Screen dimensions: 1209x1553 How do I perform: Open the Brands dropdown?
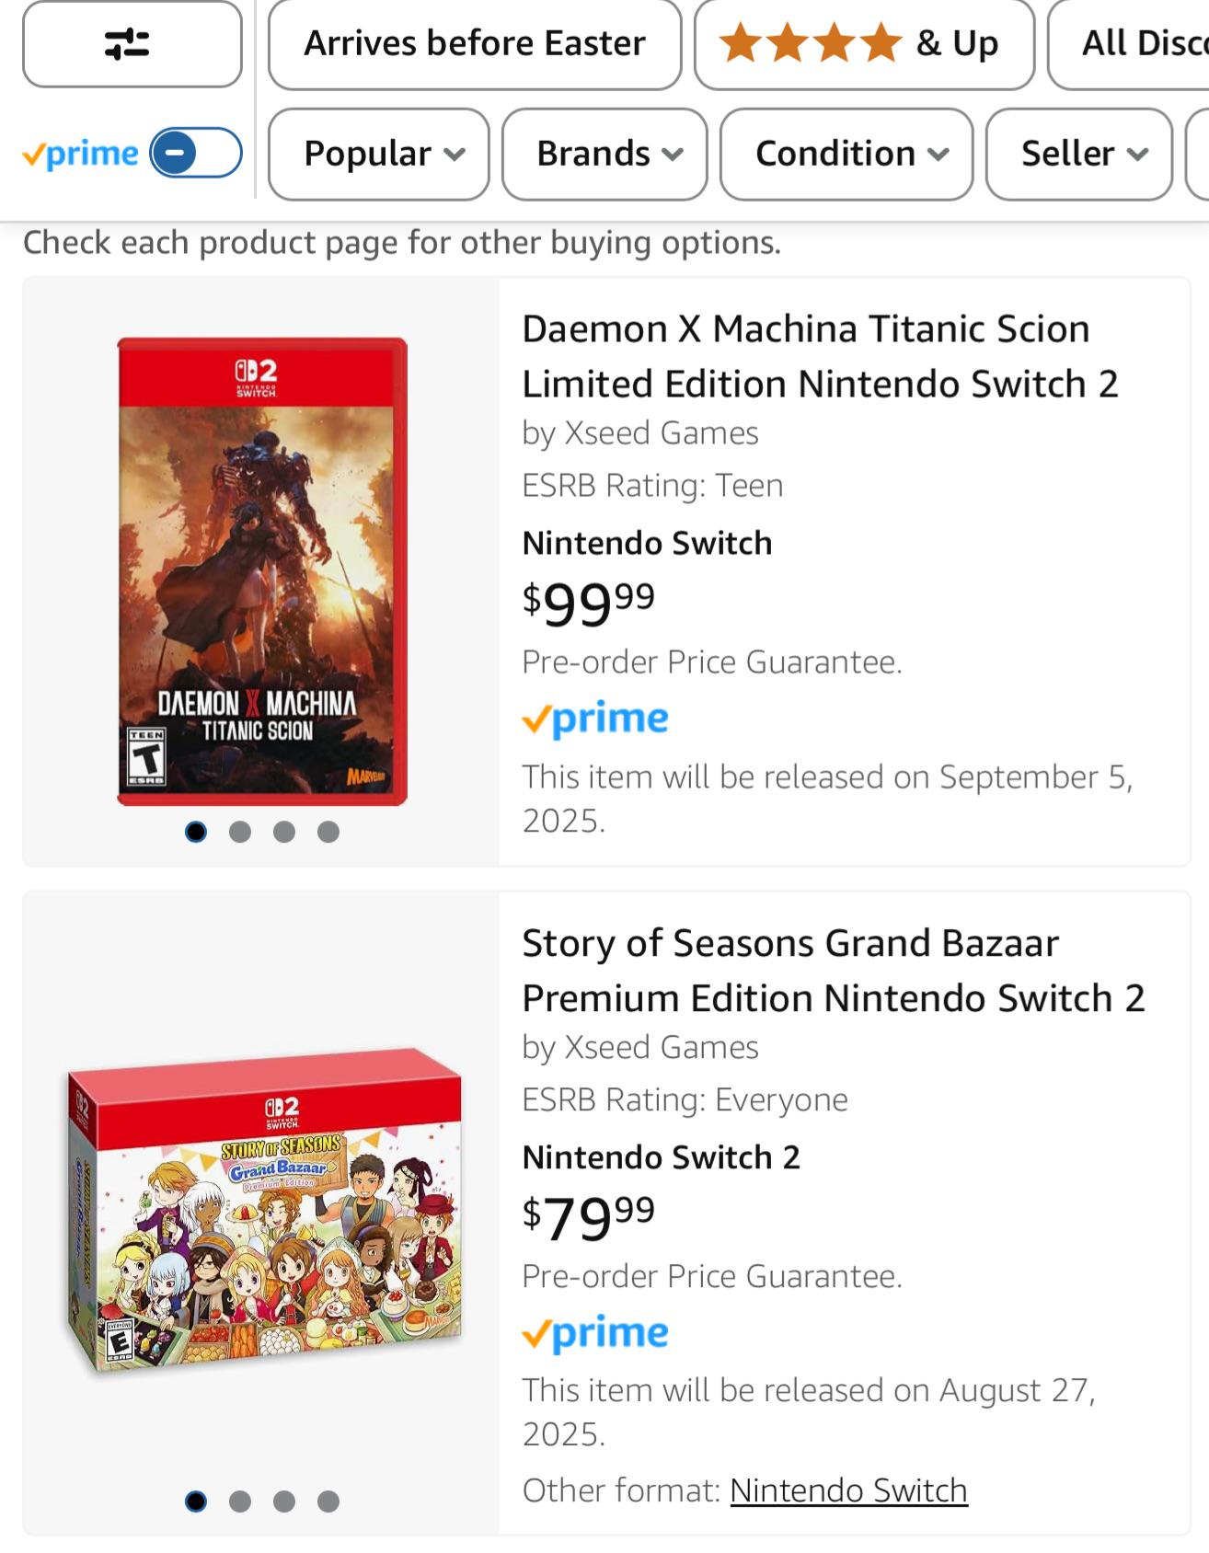click(x=604, y=154)
